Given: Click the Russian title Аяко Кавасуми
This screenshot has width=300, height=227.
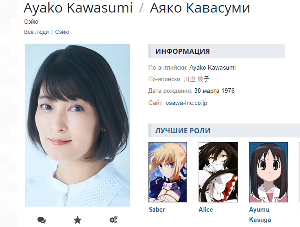Looking at the screenshot, I should coord(200,8).
